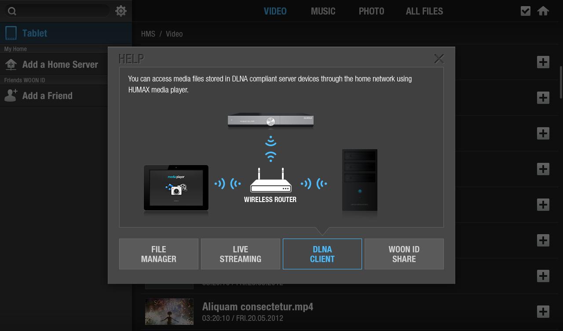563x331 pixels.
Task: Click the home icon at top right
Action: pos(543,11)
